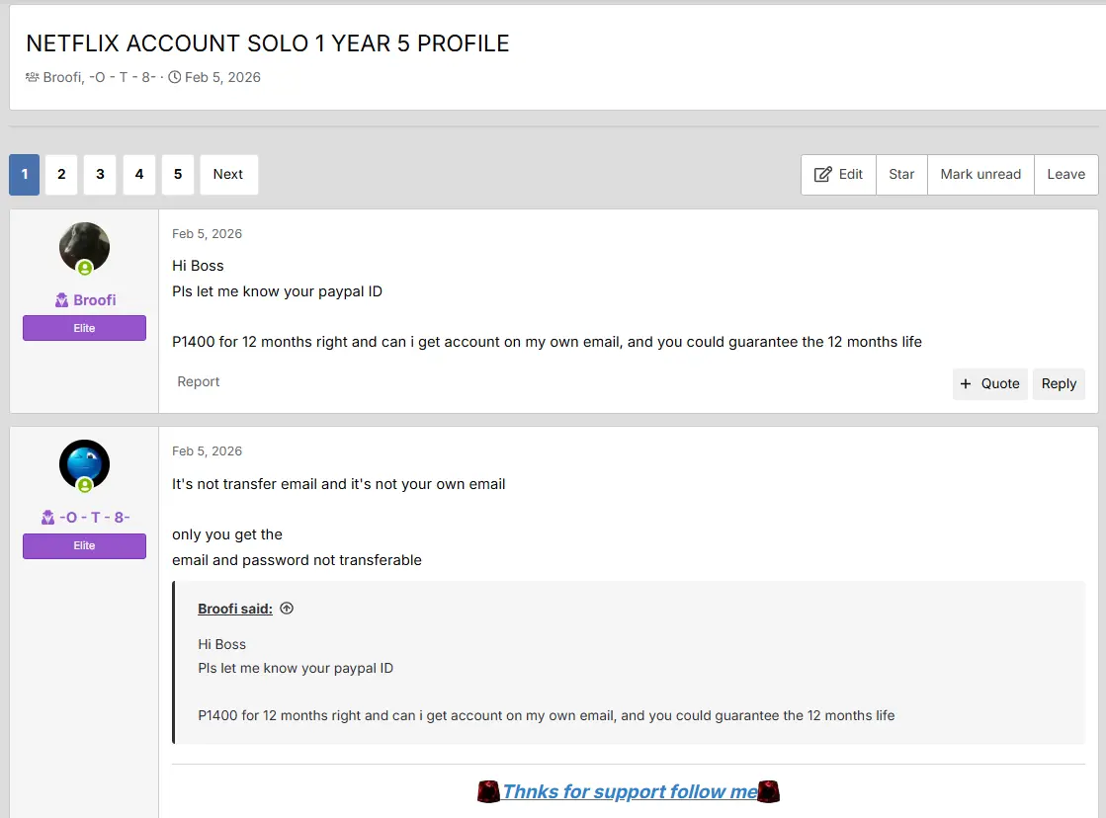Screen dimensions: 1106x818
Task: Click Feb 5, 2026 timestamp on Broofi's post
Action: 207,234
